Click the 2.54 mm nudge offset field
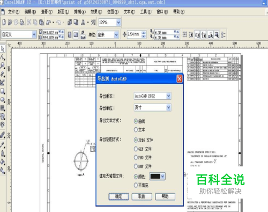 pos(134,34)
